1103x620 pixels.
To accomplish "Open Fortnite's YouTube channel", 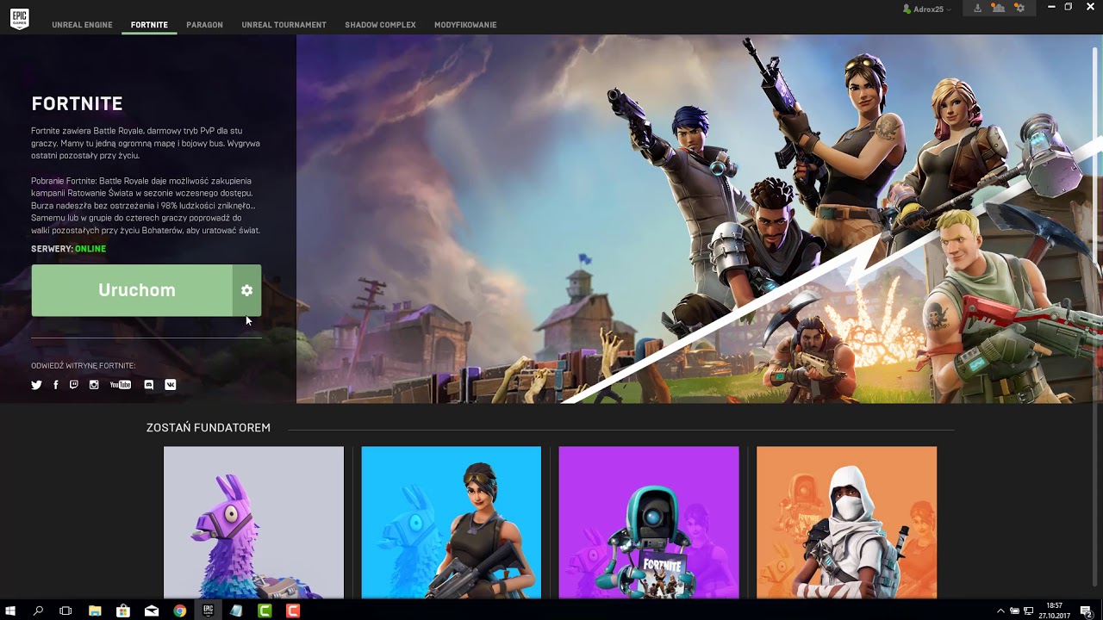I will (x=121, y=385).
